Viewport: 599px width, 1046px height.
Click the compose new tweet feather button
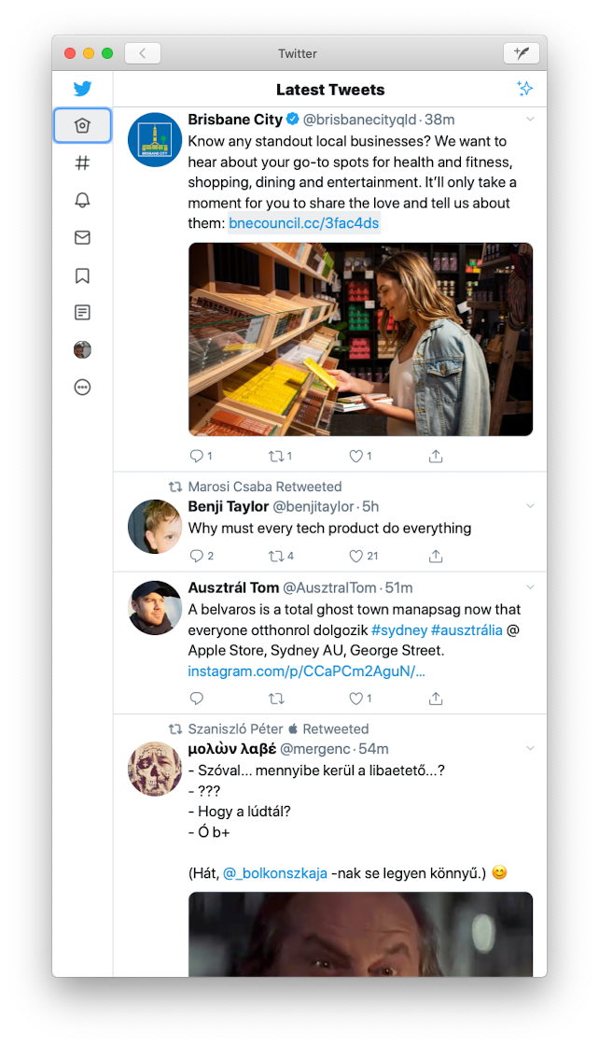tap(521, 53)
